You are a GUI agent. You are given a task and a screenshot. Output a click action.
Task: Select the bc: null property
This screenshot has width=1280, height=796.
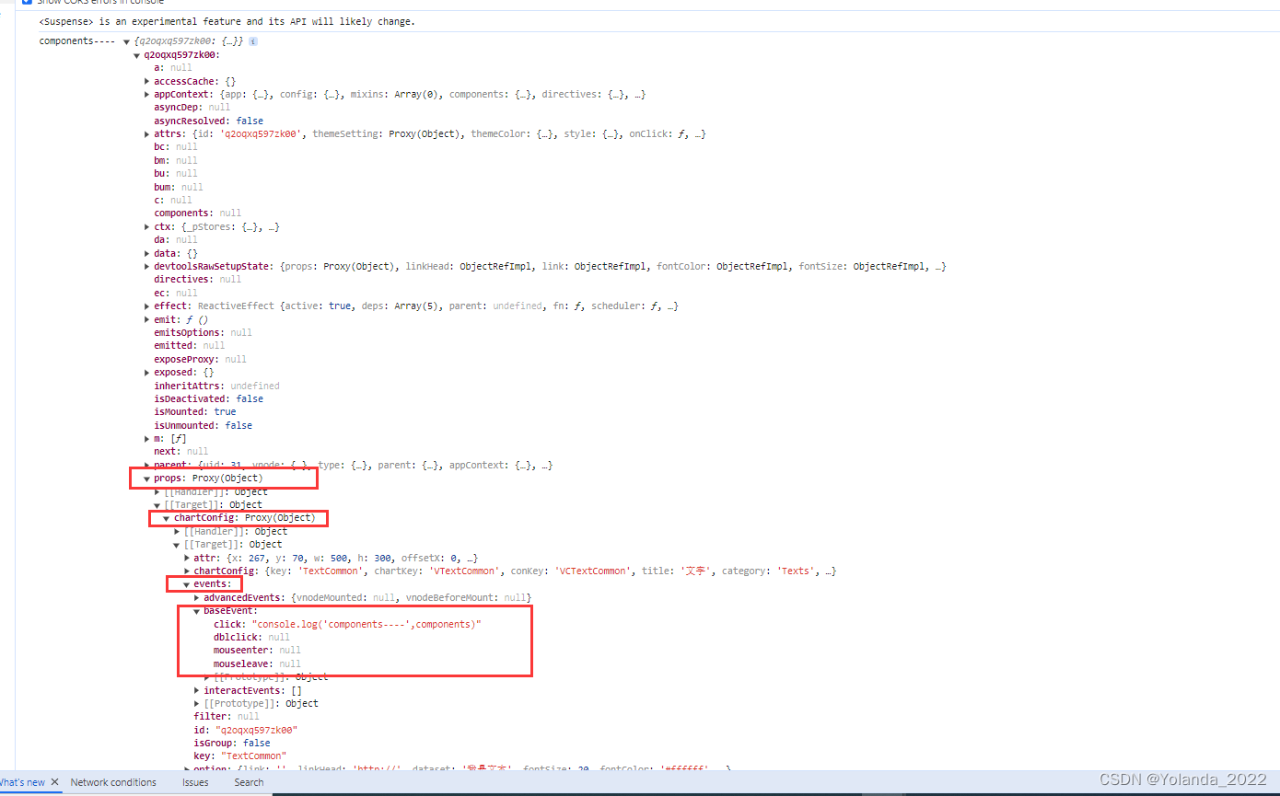[176, 147]
